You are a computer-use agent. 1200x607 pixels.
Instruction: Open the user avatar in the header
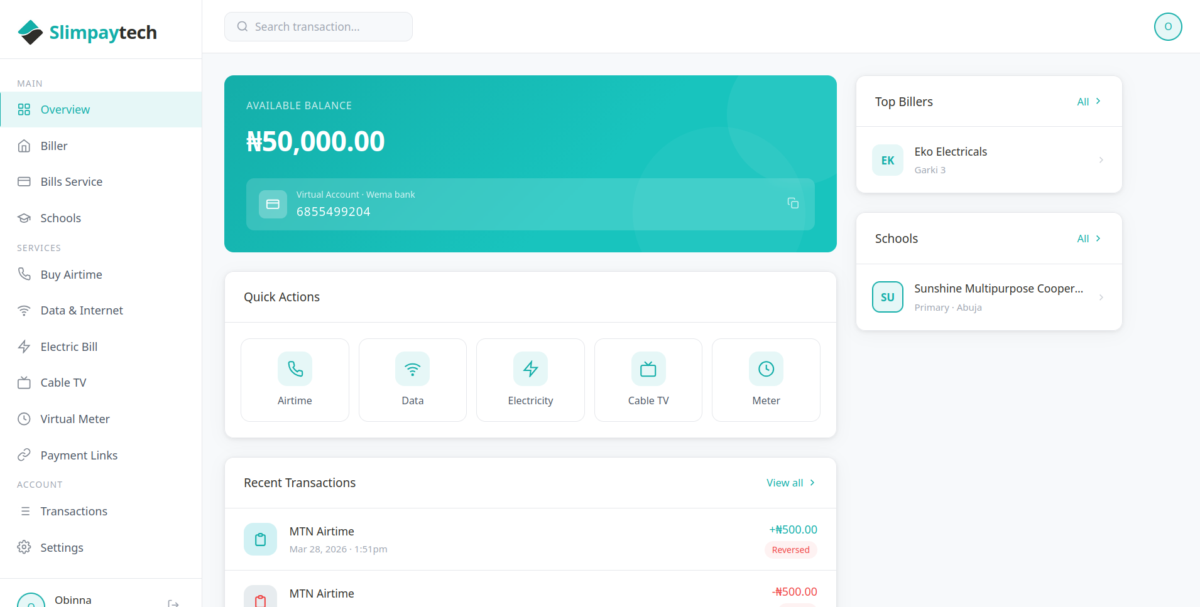[1167, 27]
